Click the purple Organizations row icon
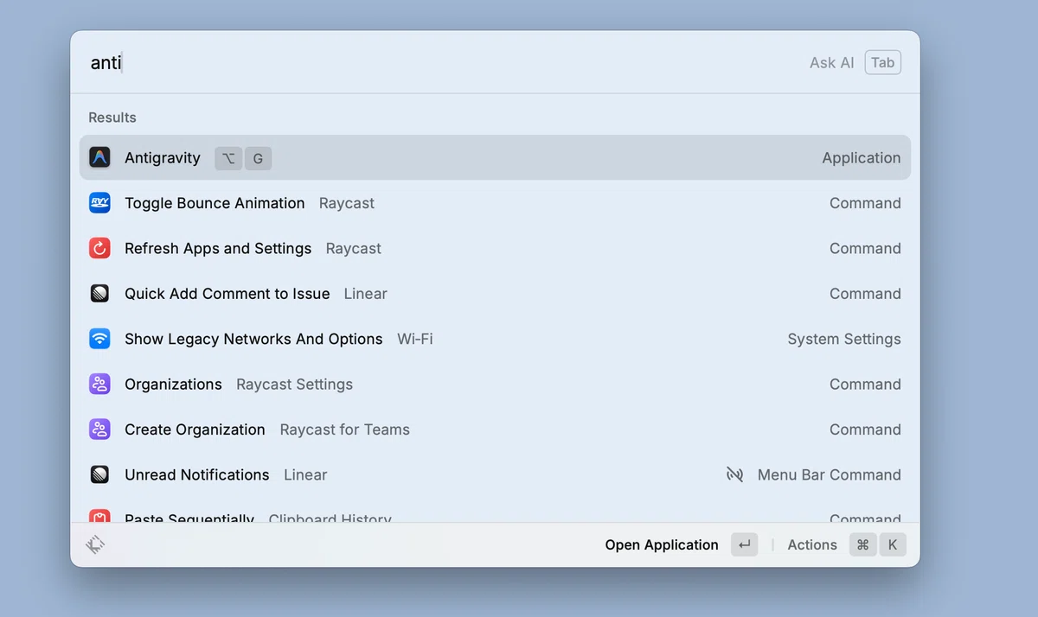The width and height of the screenshot is (1038, 617). (x=99, y=384)
